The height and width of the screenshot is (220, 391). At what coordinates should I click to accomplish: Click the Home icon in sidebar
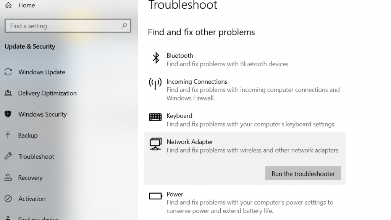click(8, 5)
